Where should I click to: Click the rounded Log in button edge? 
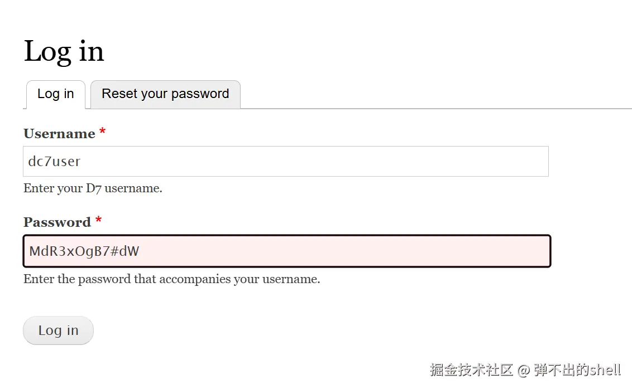[25, 330]
